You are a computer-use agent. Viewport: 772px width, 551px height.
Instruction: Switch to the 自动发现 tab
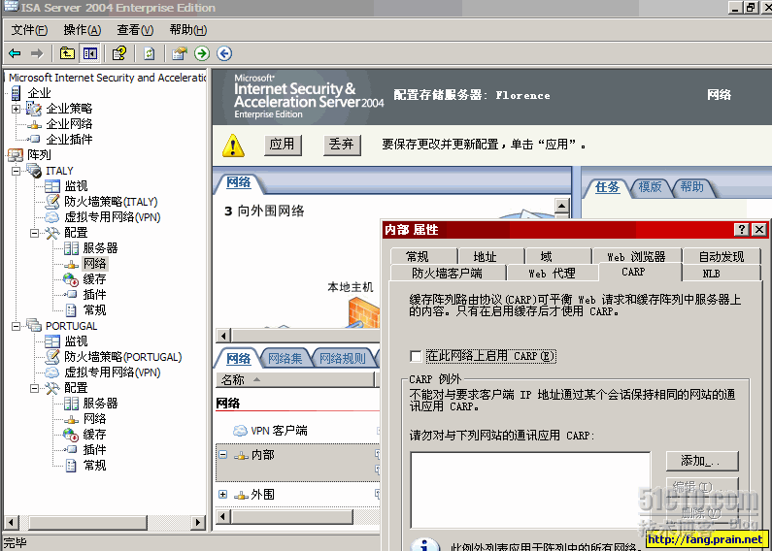point(722,256)
